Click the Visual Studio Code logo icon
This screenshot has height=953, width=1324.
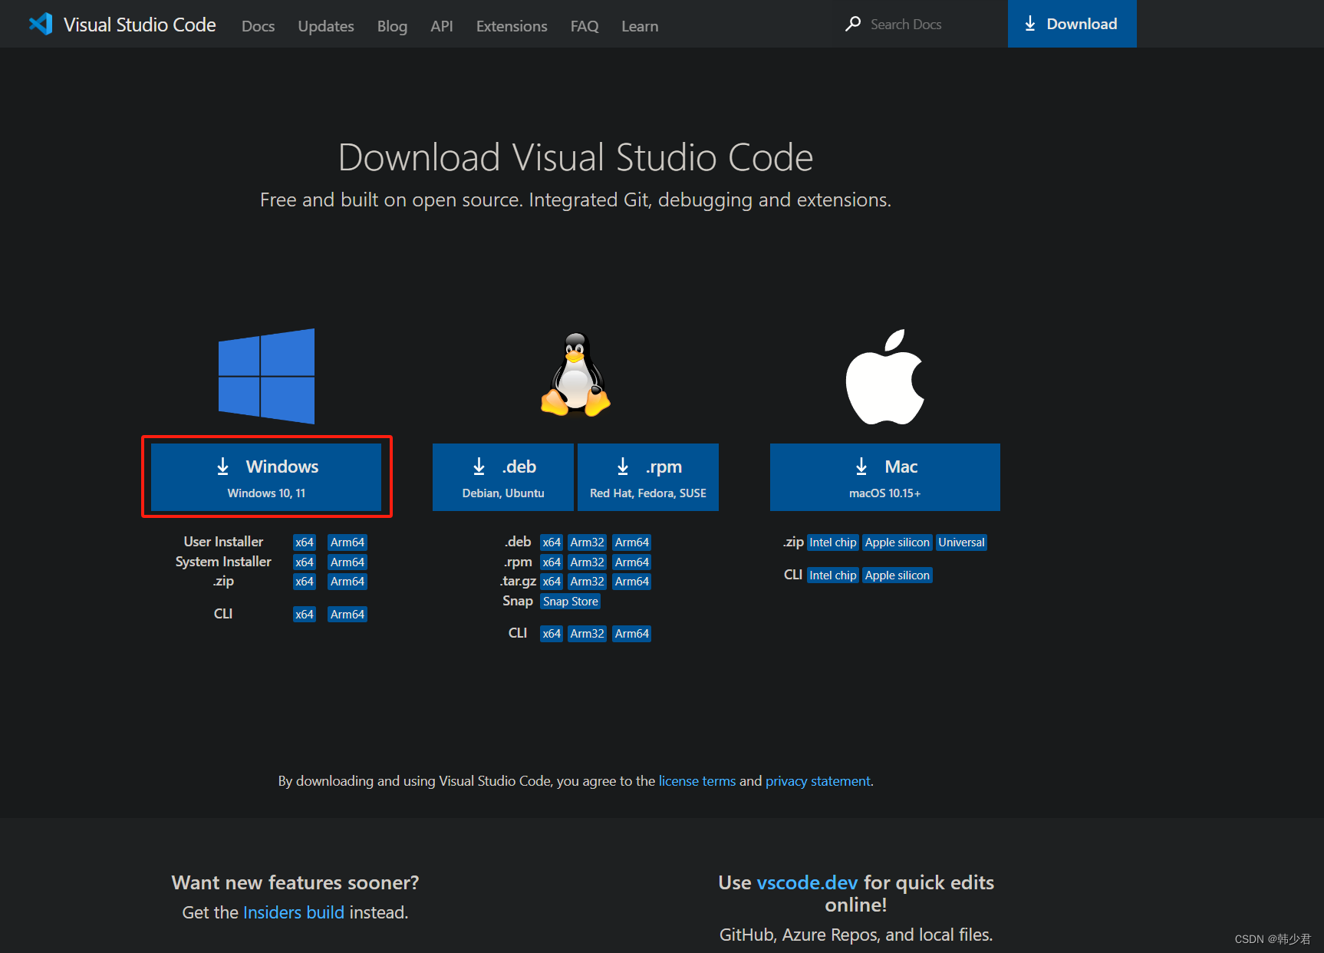click(41, 24)
